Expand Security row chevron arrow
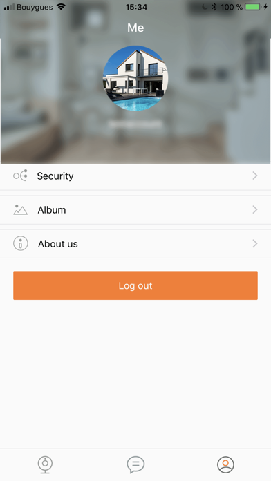Screen dimensions: 271x481 [x=254, y=176]
